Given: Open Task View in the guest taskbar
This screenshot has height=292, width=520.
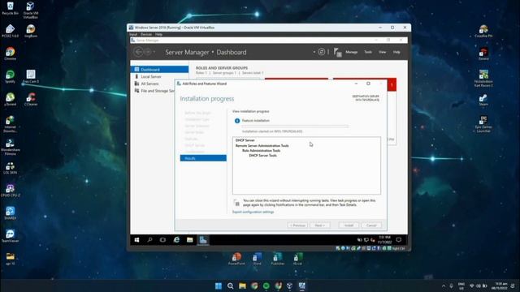Looking at the screenshot, I should (x=162, y=240).
